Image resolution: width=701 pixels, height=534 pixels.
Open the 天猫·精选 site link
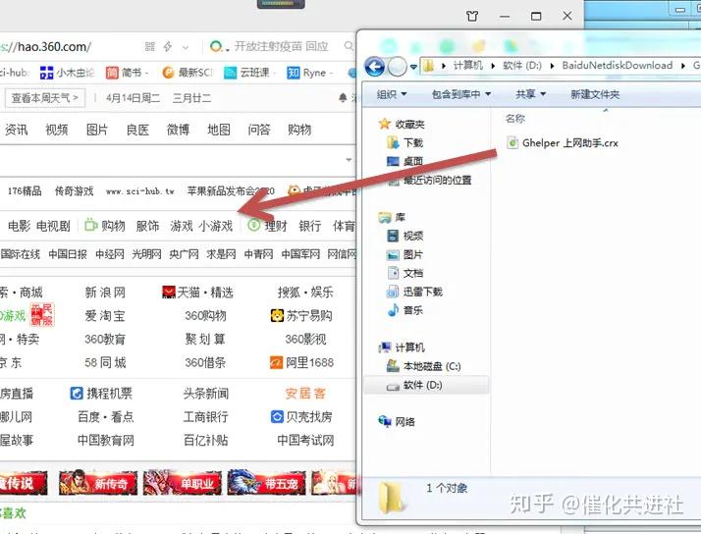197,293
